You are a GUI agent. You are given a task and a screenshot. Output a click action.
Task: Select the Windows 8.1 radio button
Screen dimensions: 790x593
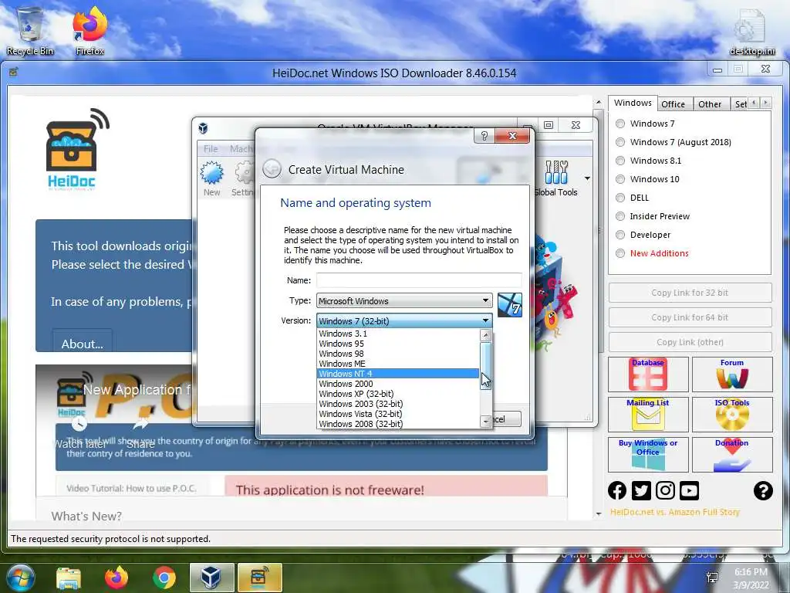(620, 161)
